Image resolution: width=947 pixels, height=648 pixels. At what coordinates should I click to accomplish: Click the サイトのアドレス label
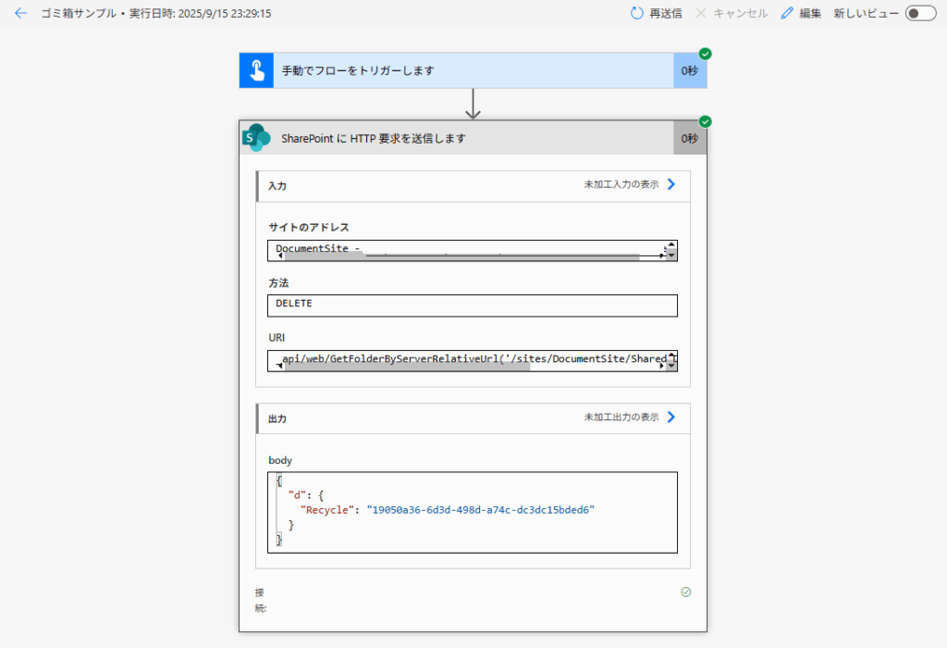(x=309, y=228)
